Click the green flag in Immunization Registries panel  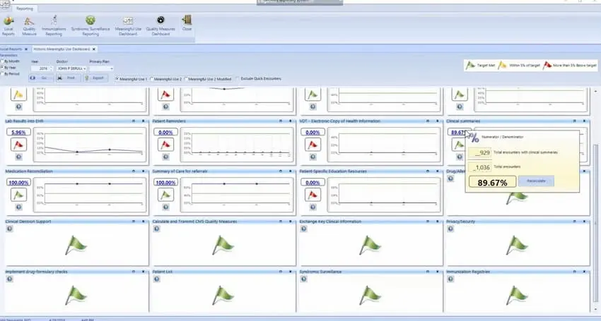517,296
